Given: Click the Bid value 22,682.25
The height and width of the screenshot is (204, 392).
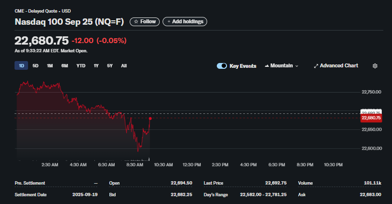Looking at the screenshot, I should pyautogui.click(x=181, y=194).
